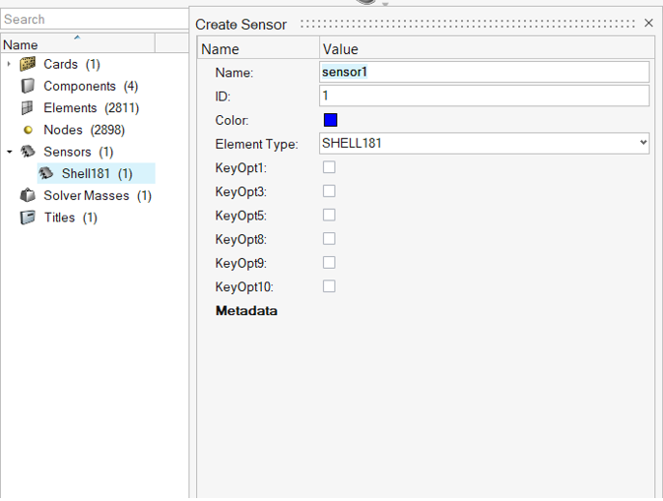This screenshot has height=501, width=663.
Task: Click the yellow Nodes icon
Action: click(28, 130)
